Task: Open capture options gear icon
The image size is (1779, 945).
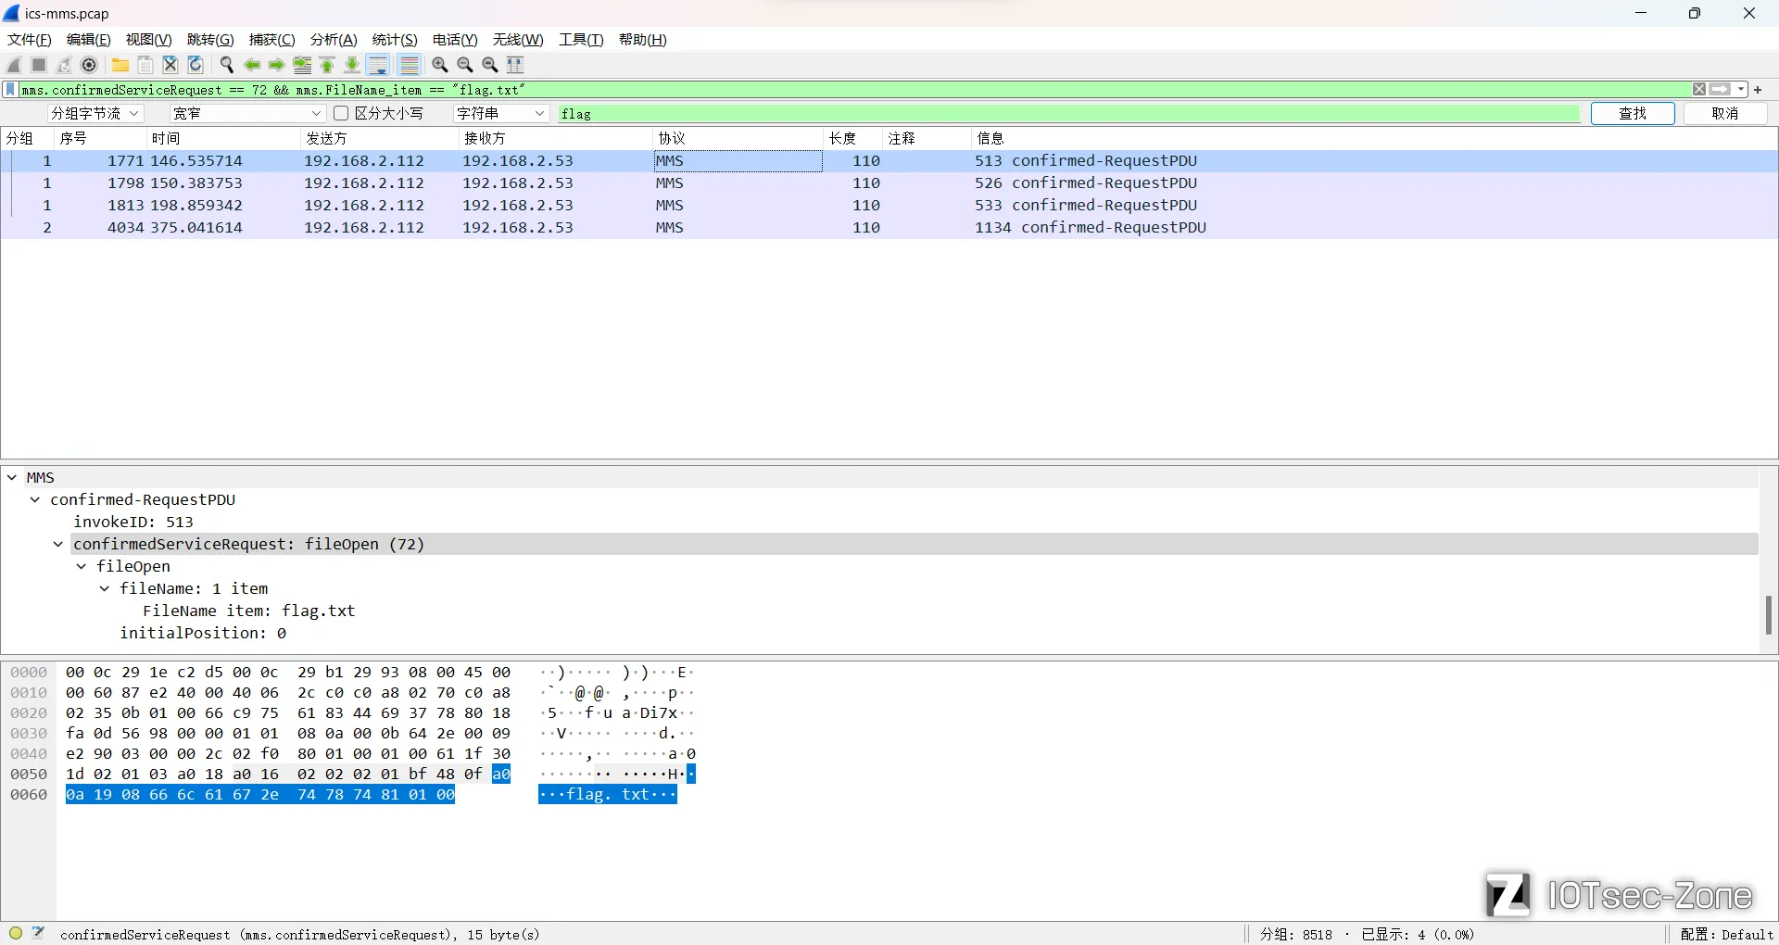Action: click(x=89, y=65)
